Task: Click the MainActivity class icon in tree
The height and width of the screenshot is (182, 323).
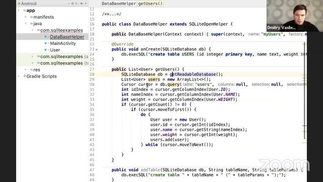Action: [x=46, y=43]
